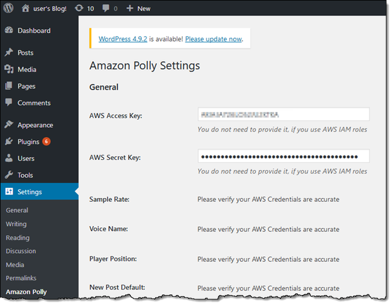
Task: Focus the AWS Access Key field
Action: [x=283, y=114]
